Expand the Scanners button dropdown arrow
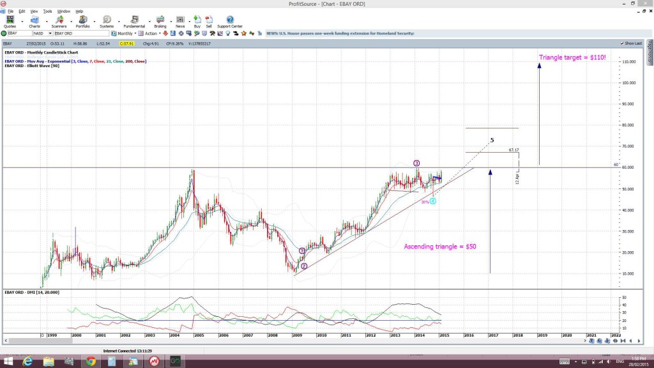654x368 pixels. (70, 22)
